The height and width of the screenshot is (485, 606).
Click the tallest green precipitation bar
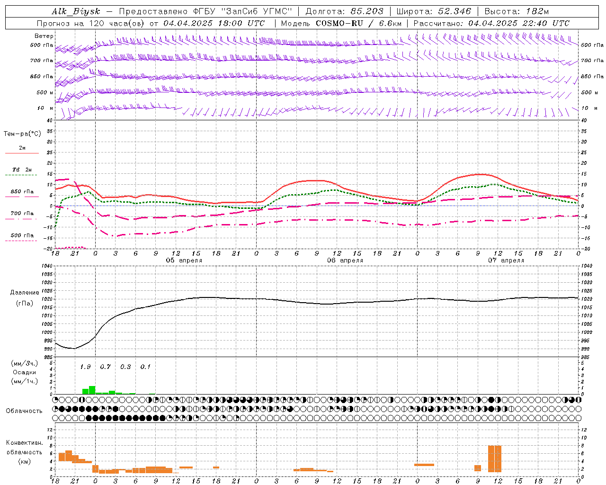tap(92, 390)
